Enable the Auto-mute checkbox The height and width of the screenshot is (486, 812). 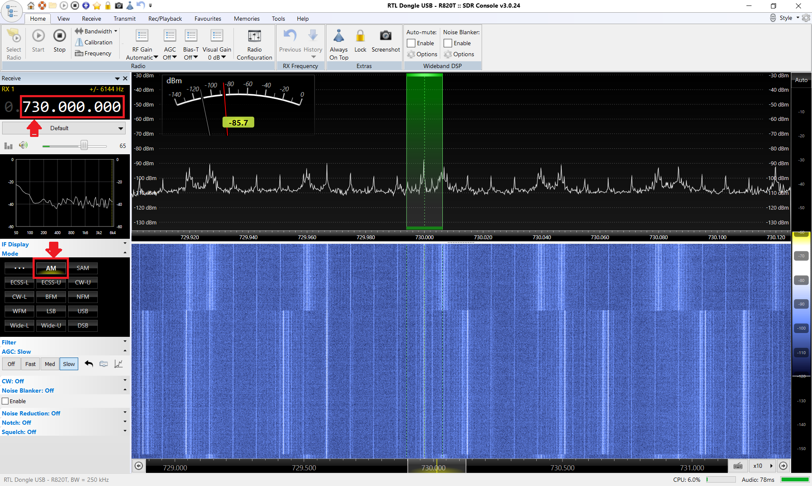(x=411, y=43)
